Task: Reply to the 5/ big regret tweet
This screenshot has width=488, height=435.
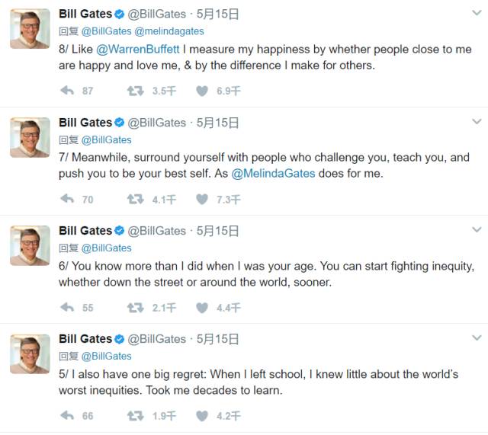Action: point(67,416)
